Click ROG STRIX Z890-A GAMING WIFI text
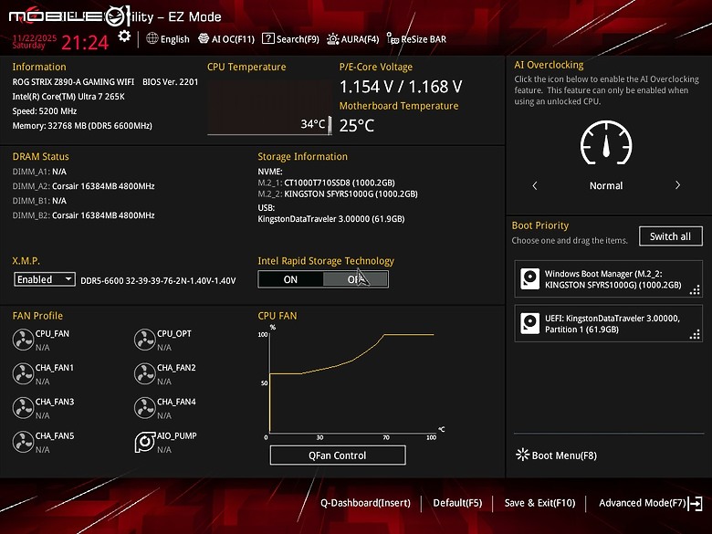Image resolution: width=712 pixels, height=534 pixels. click(73, 82)
